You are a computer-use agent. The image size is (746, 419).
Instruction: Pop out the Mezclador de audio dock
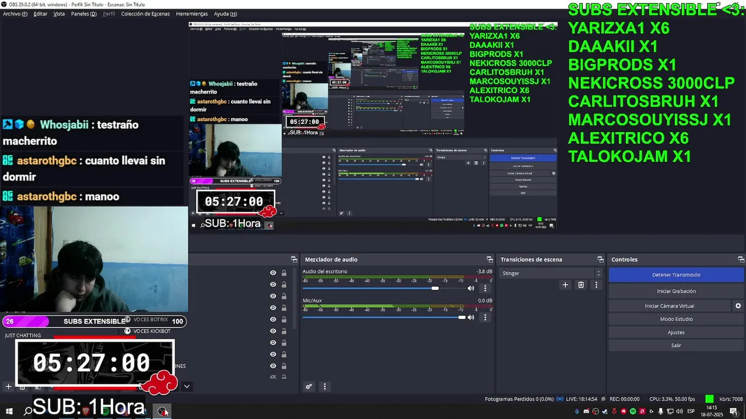coord(490,260)
